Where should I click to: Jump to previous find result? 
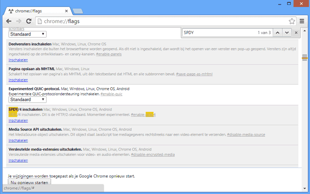[277, 33]
